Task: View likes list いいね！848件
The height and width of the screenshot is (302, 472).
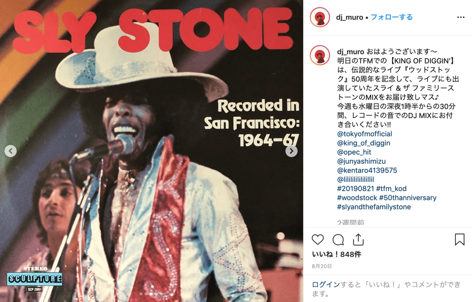Action: click(337, 254)
